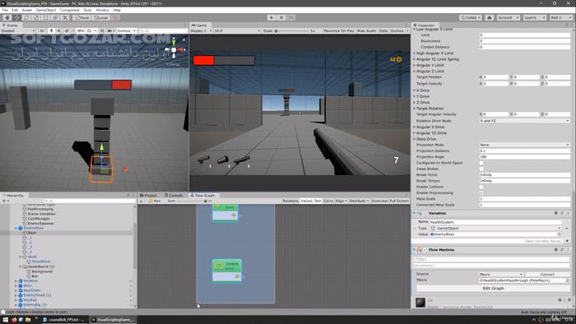Lock the Hierarchy panel with lock icon
The image size is (576, 324).
pos(128,195)
